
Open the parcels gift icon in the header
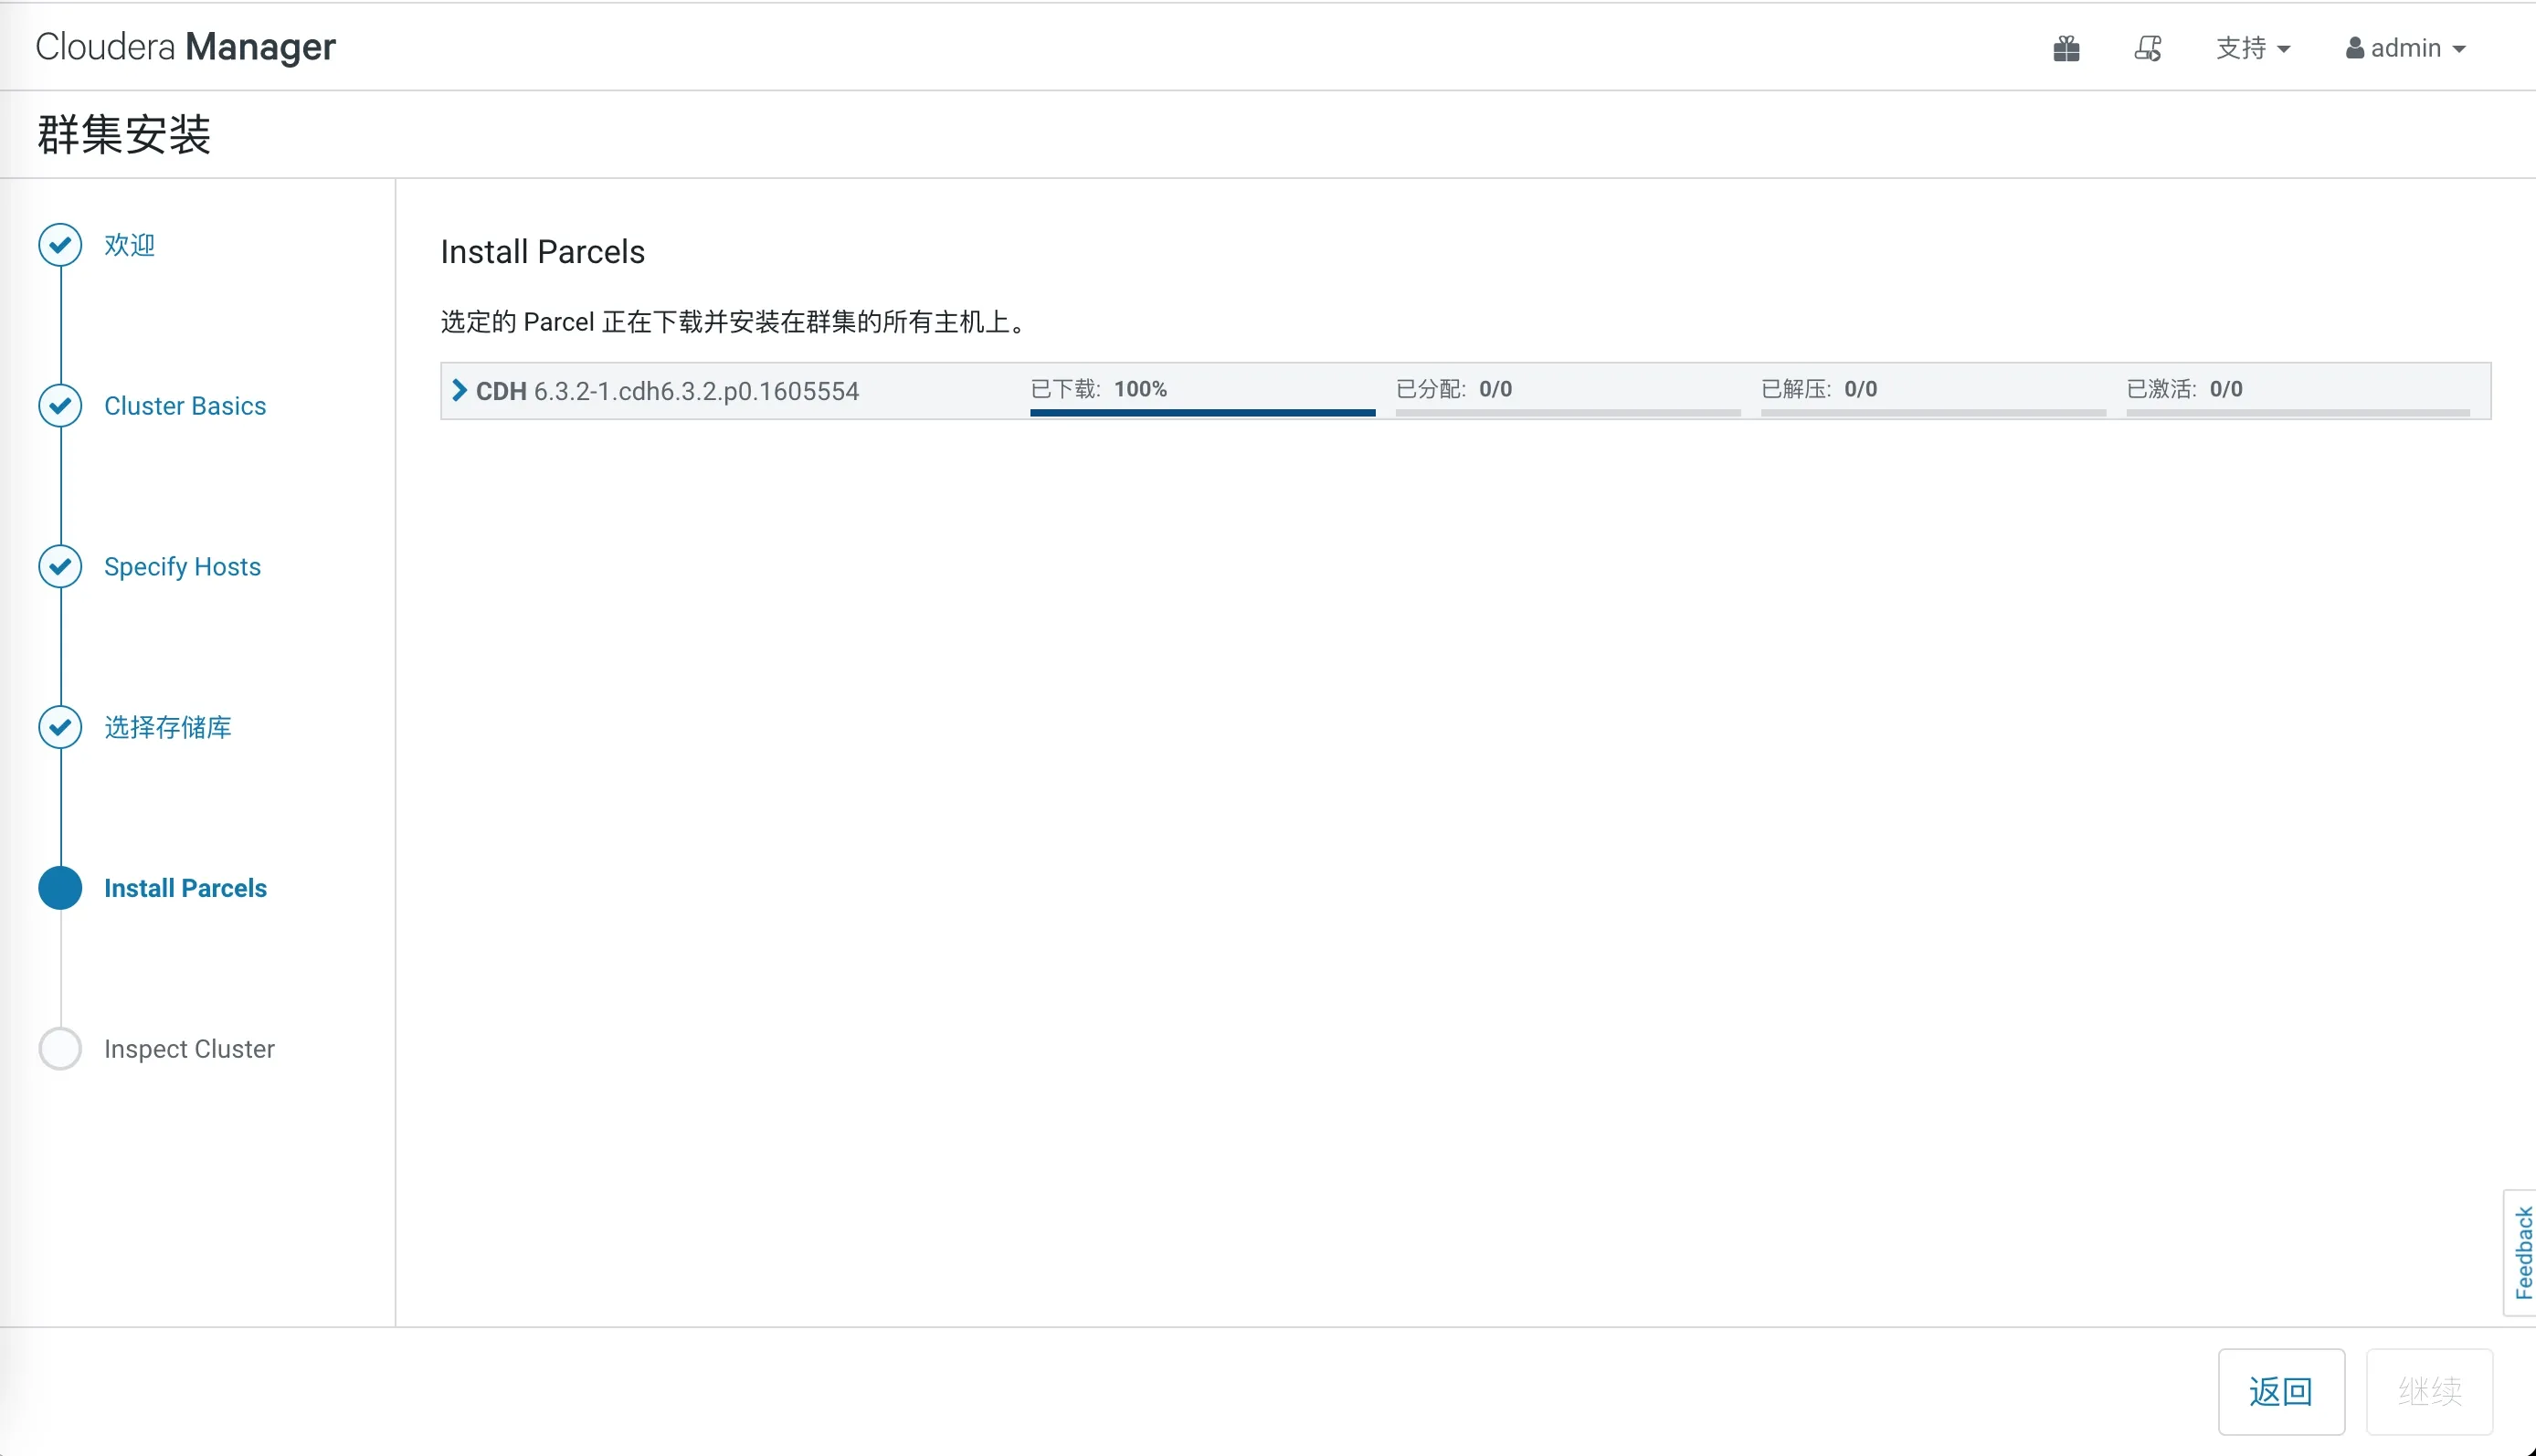click(2066, 47)
